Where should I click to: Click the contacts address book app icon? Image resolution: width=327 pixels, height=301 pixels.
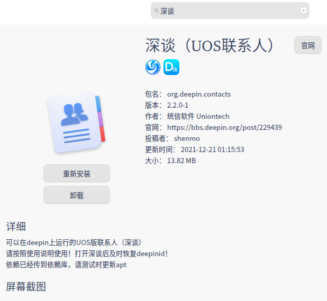77,123
